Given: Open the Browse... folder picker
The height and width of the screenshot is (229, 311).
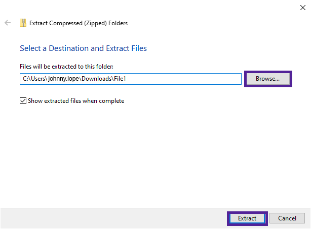Looking at the screenshot, I should 268,79.
